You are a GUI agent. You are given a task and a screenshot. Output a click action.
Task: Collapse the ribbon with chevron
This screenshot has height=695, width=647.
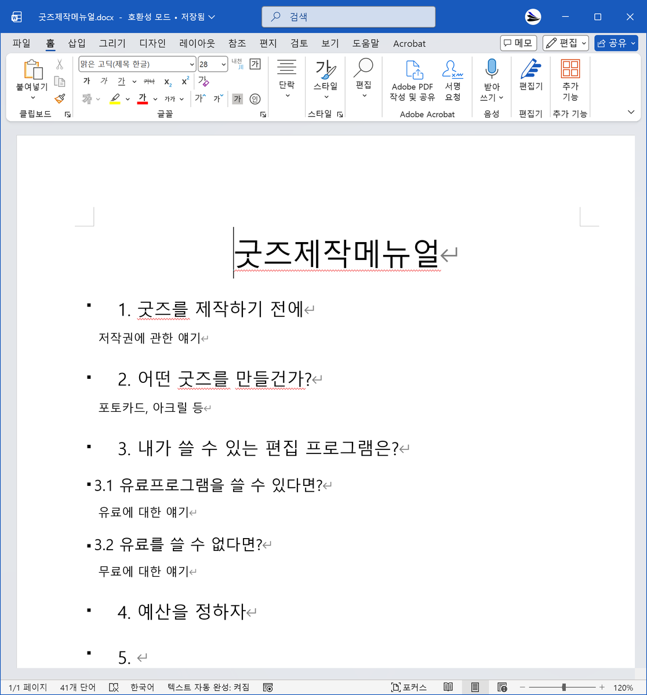(x=631, y=112)
